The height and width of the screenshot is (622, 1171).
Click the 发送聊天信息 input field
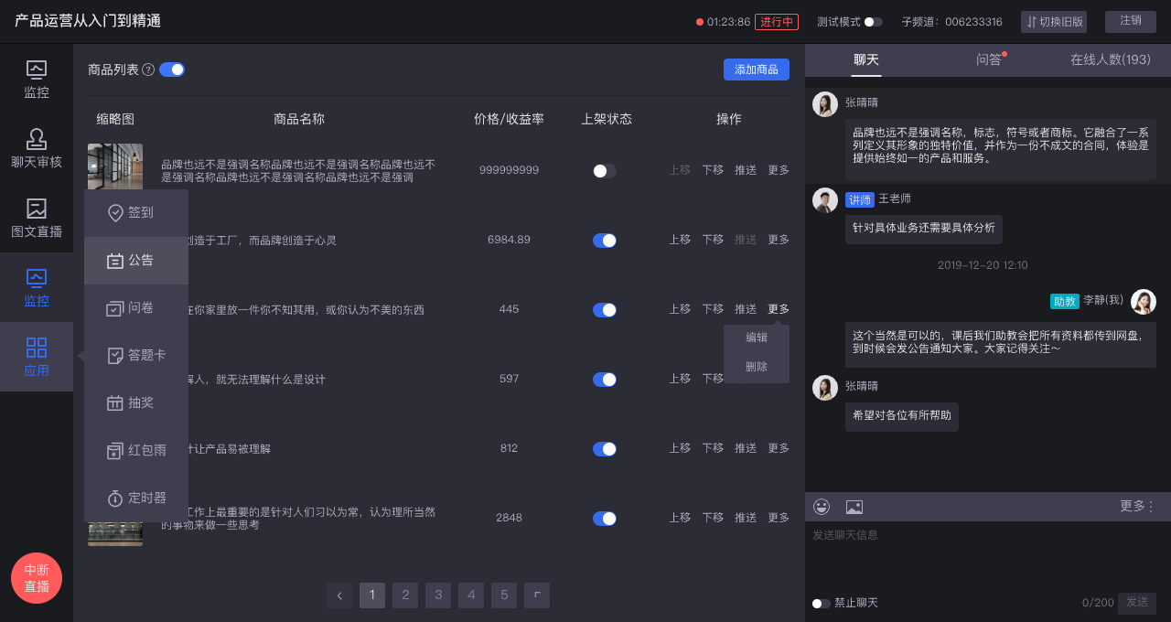pos(988,556)
